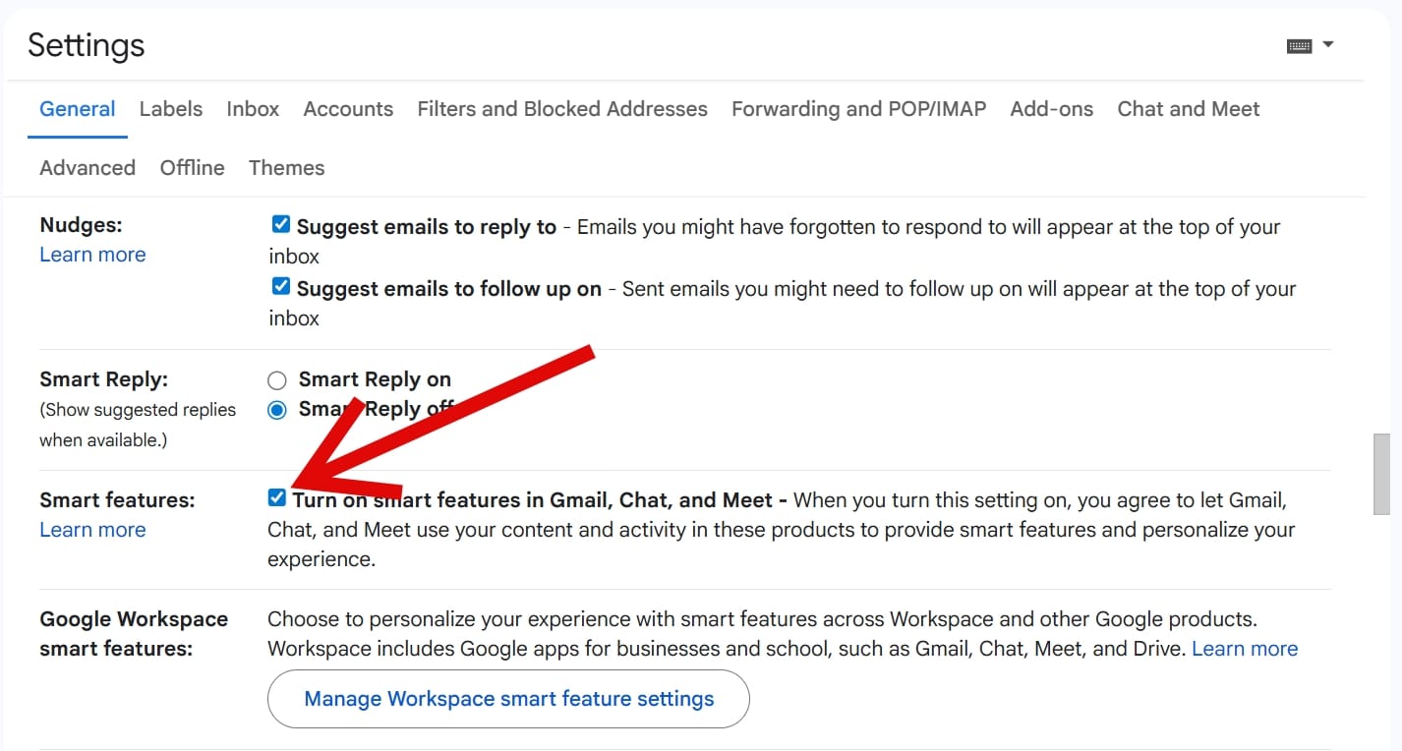Open the input tools dropdown arrow
This screenshot has height=751, width=1402.
tap(1327, 44)
